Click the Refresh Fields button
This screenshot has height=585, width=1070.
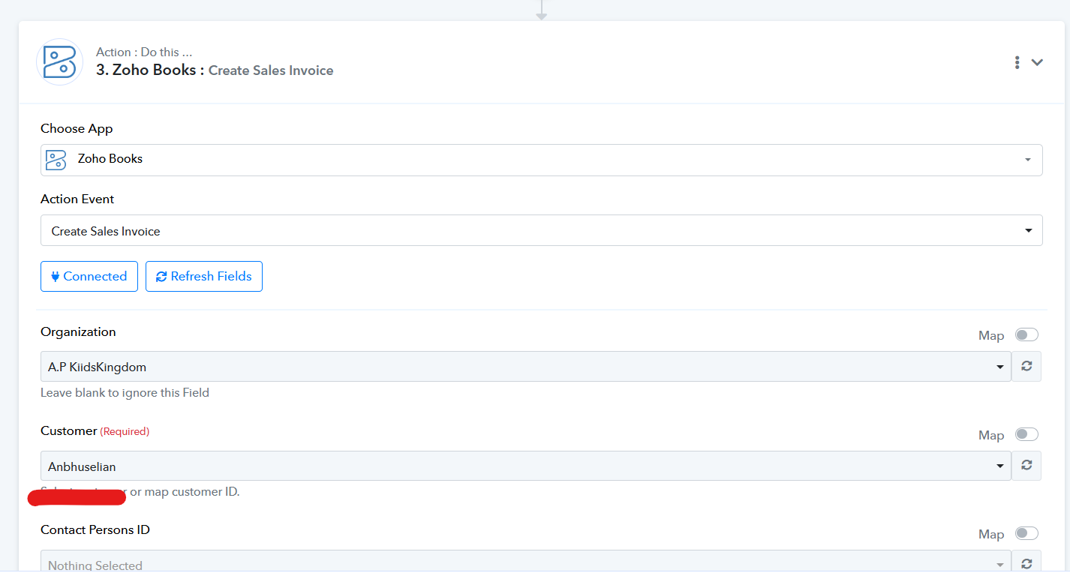(204, 276)
